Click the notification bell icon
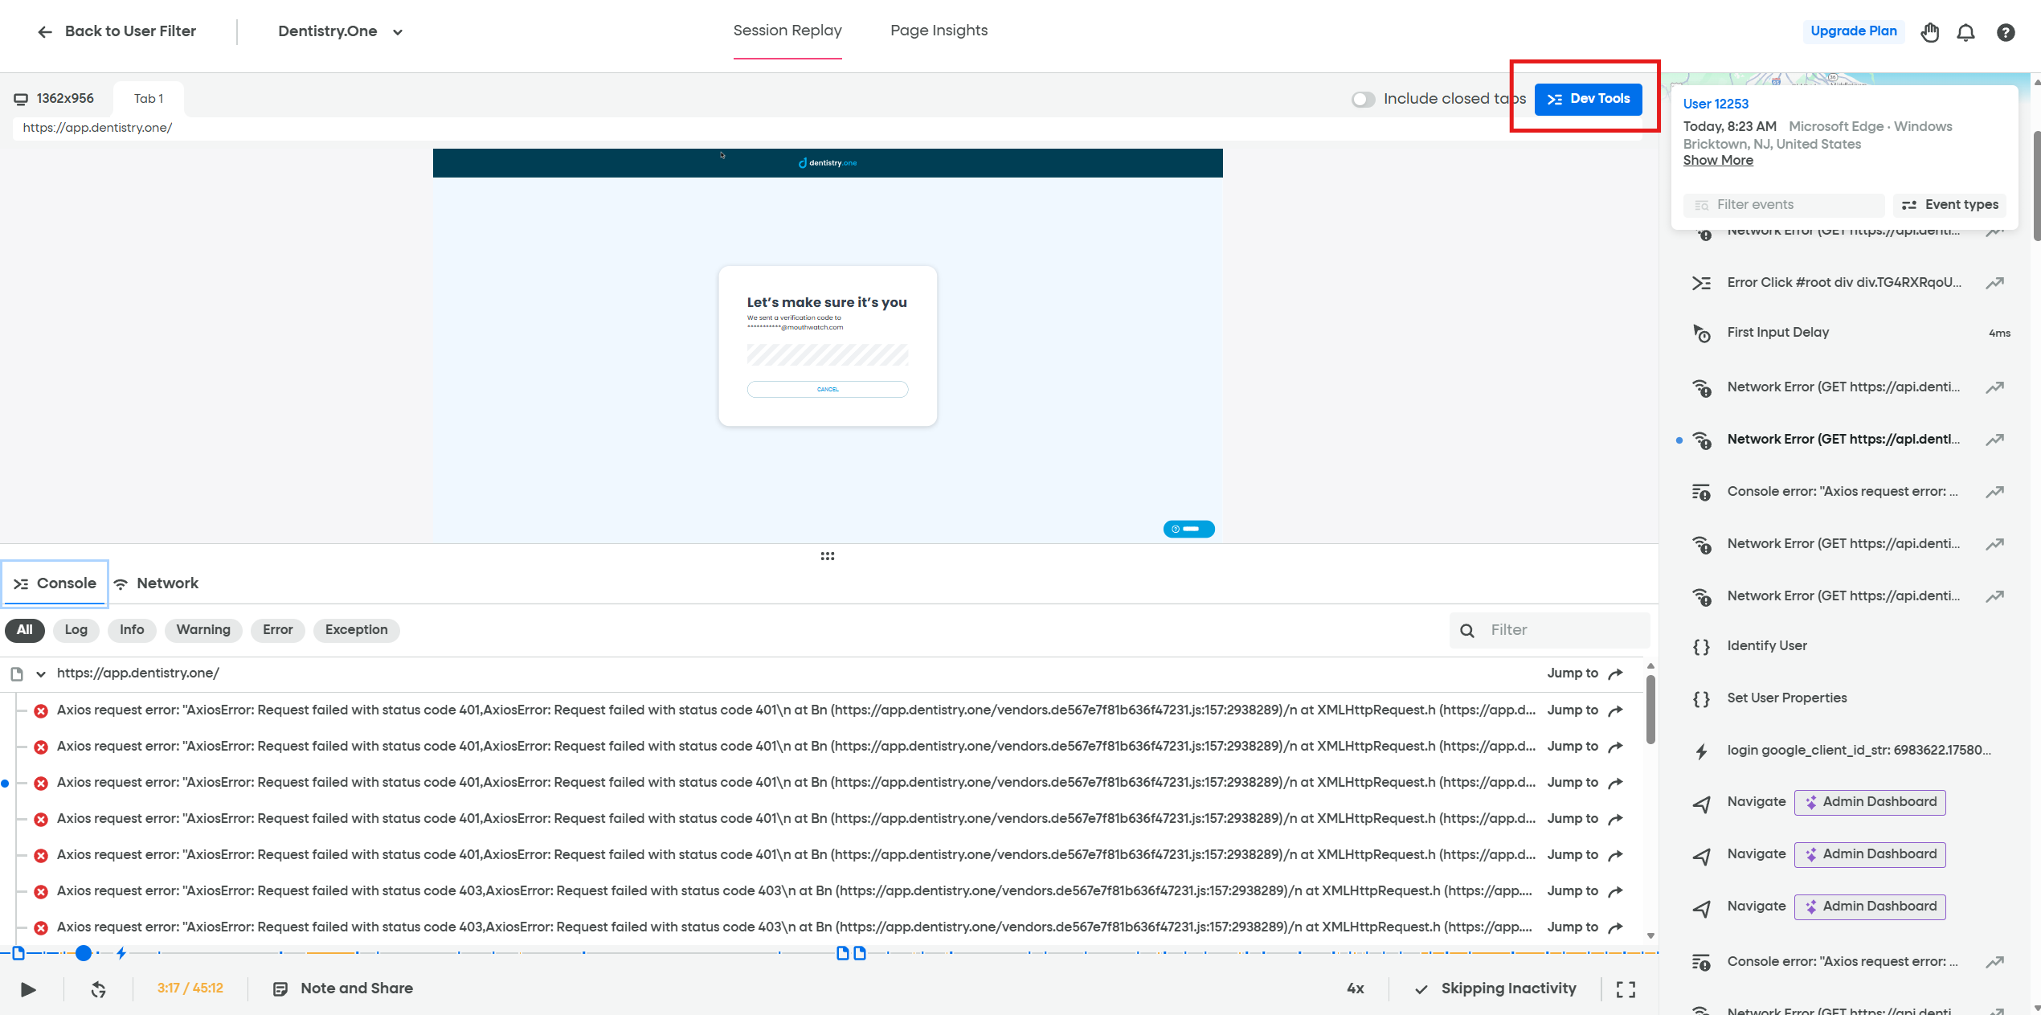The width and height of the screenshot is (2041, 1015). click(x=1966, y=32)
